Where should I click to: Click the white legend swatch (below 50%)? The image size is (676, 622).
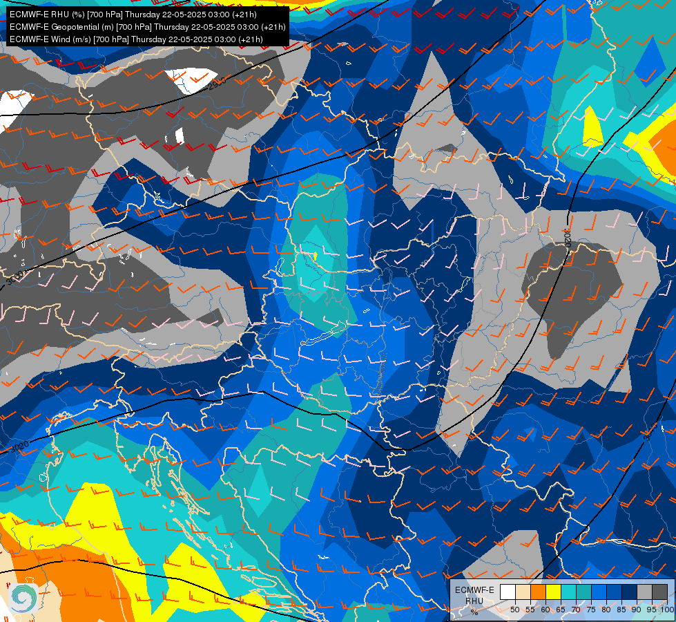point(508,592)
